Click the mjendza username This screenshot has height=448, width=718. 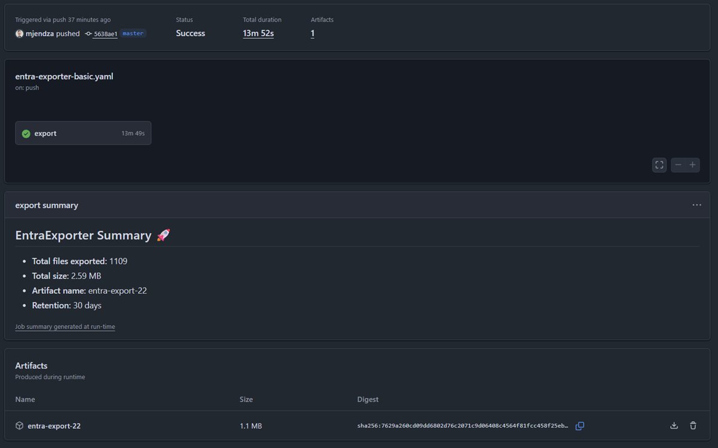point(39,34)
